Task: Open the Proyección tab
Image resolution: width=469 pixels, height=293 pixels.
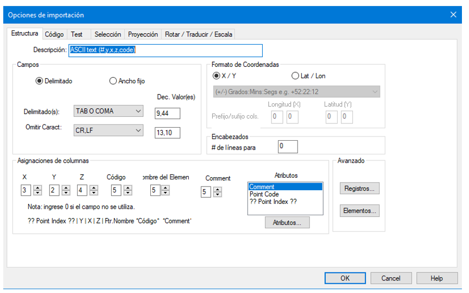Action: point(143,34)
